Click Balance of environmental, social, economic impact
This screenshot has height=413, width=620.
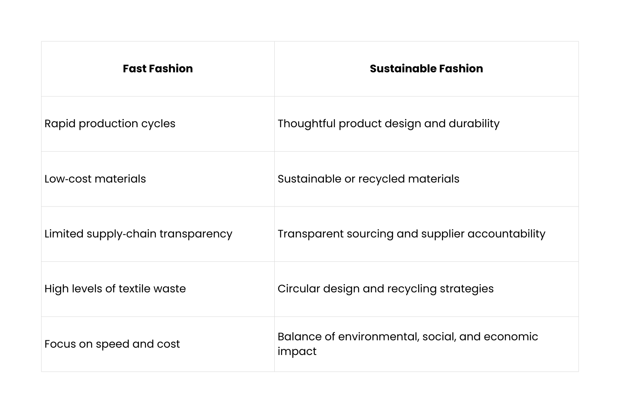point(408,344)
